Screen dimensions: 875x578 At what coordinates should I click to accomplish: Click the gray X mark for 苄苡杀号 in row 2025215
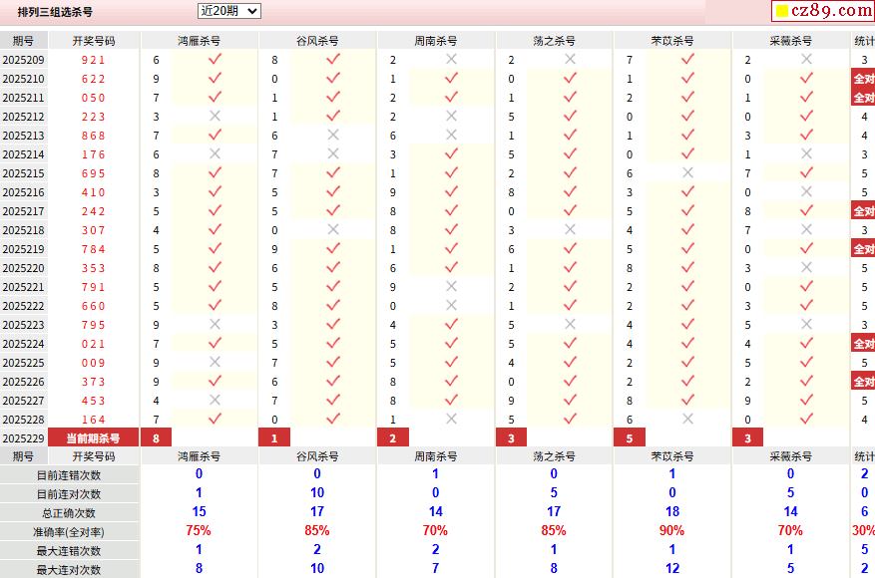(x=687, y=172)
